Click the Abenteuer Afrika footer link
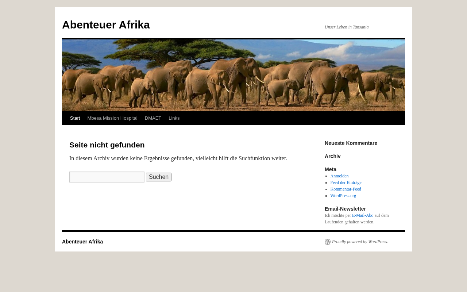 pyautogui.click(x=82, y=242)
